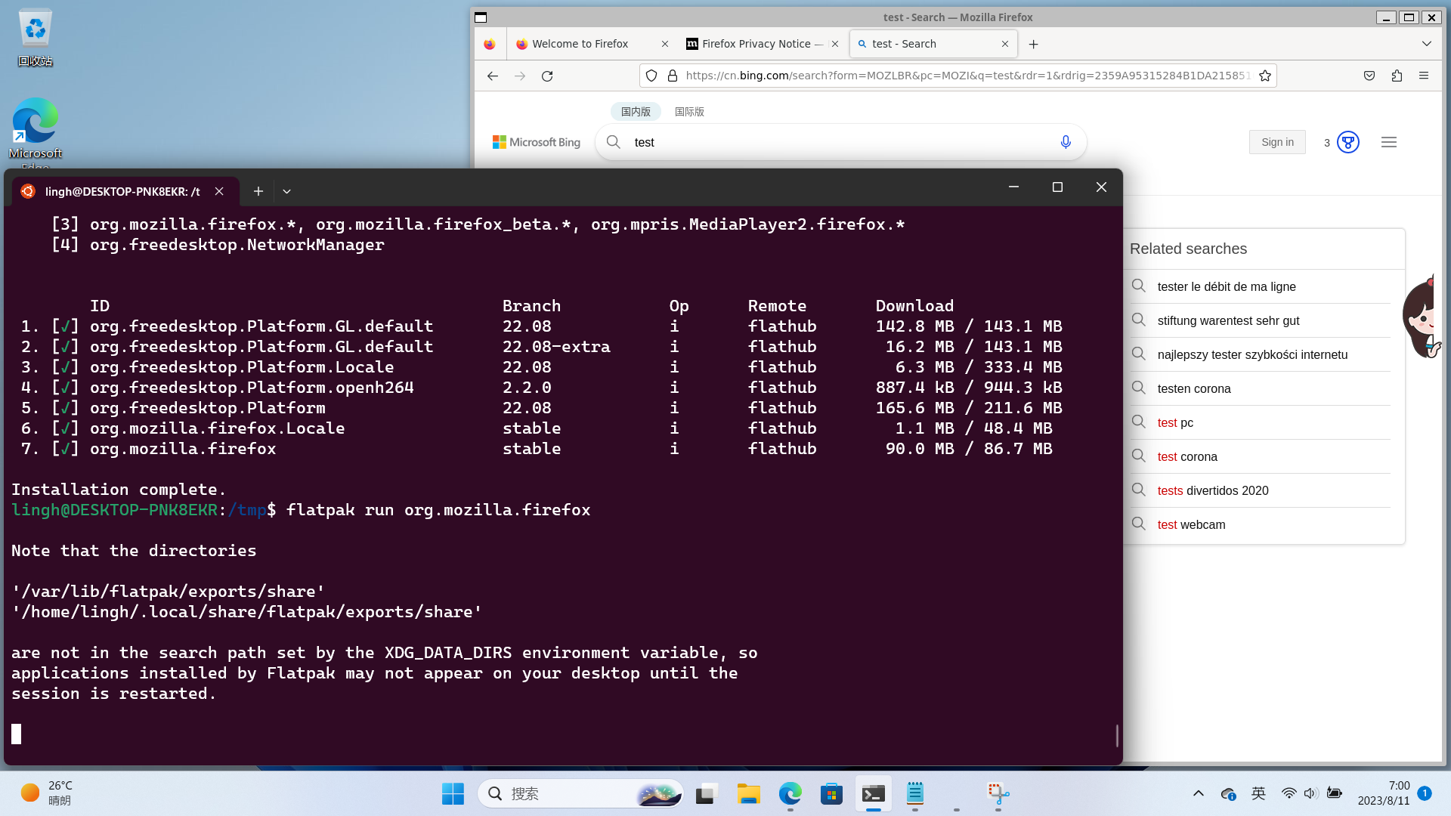Image resolution: width=1451 pixels, height=816 pixels.
Task: Switch to the Firefox Privacy Notice tab
Action: (x=756, y=44)
